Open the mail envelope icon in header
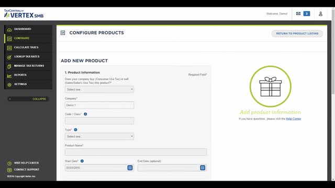Viewport: 335px width, 188px height. (298, 14)
